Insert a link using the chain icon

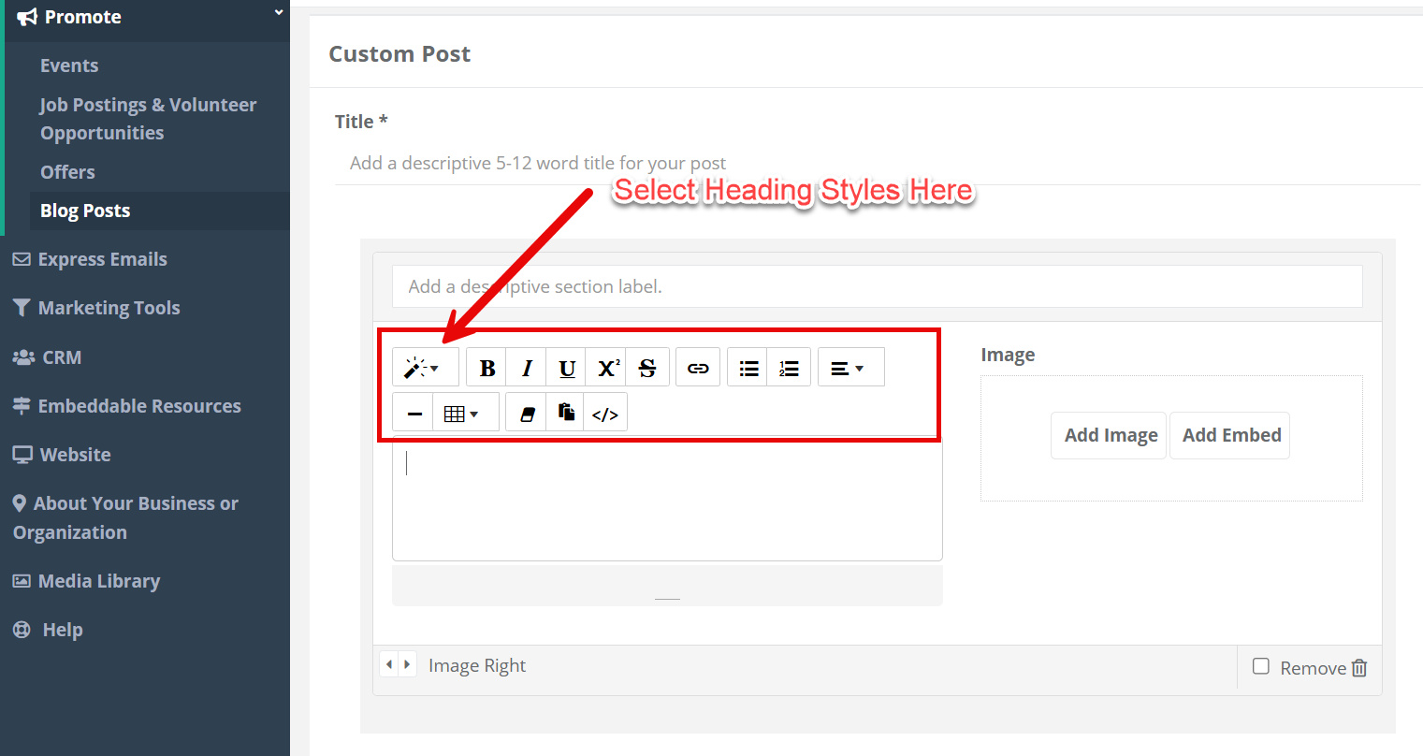click(698, 368)
